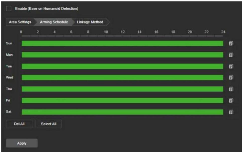The width and height of the screenshot is (242, 152).
Task: Click the Sat day label
Action: pos(9,112)
